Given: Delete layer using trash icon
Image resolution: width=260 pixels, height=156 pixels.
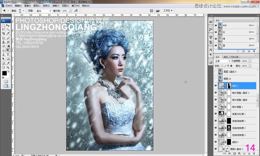Looking at the screenshot, I should pyautogui.click(x=254, y=154).
